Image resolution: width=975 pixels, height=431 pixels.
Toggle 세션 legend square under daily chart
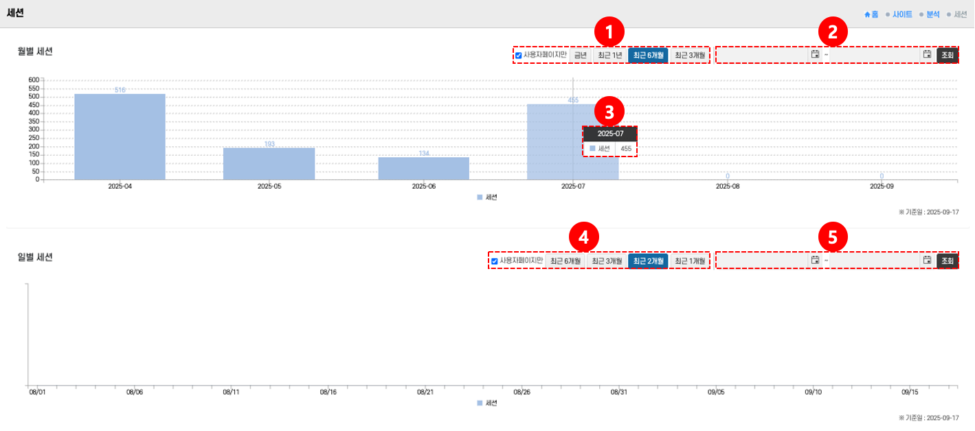480,403
